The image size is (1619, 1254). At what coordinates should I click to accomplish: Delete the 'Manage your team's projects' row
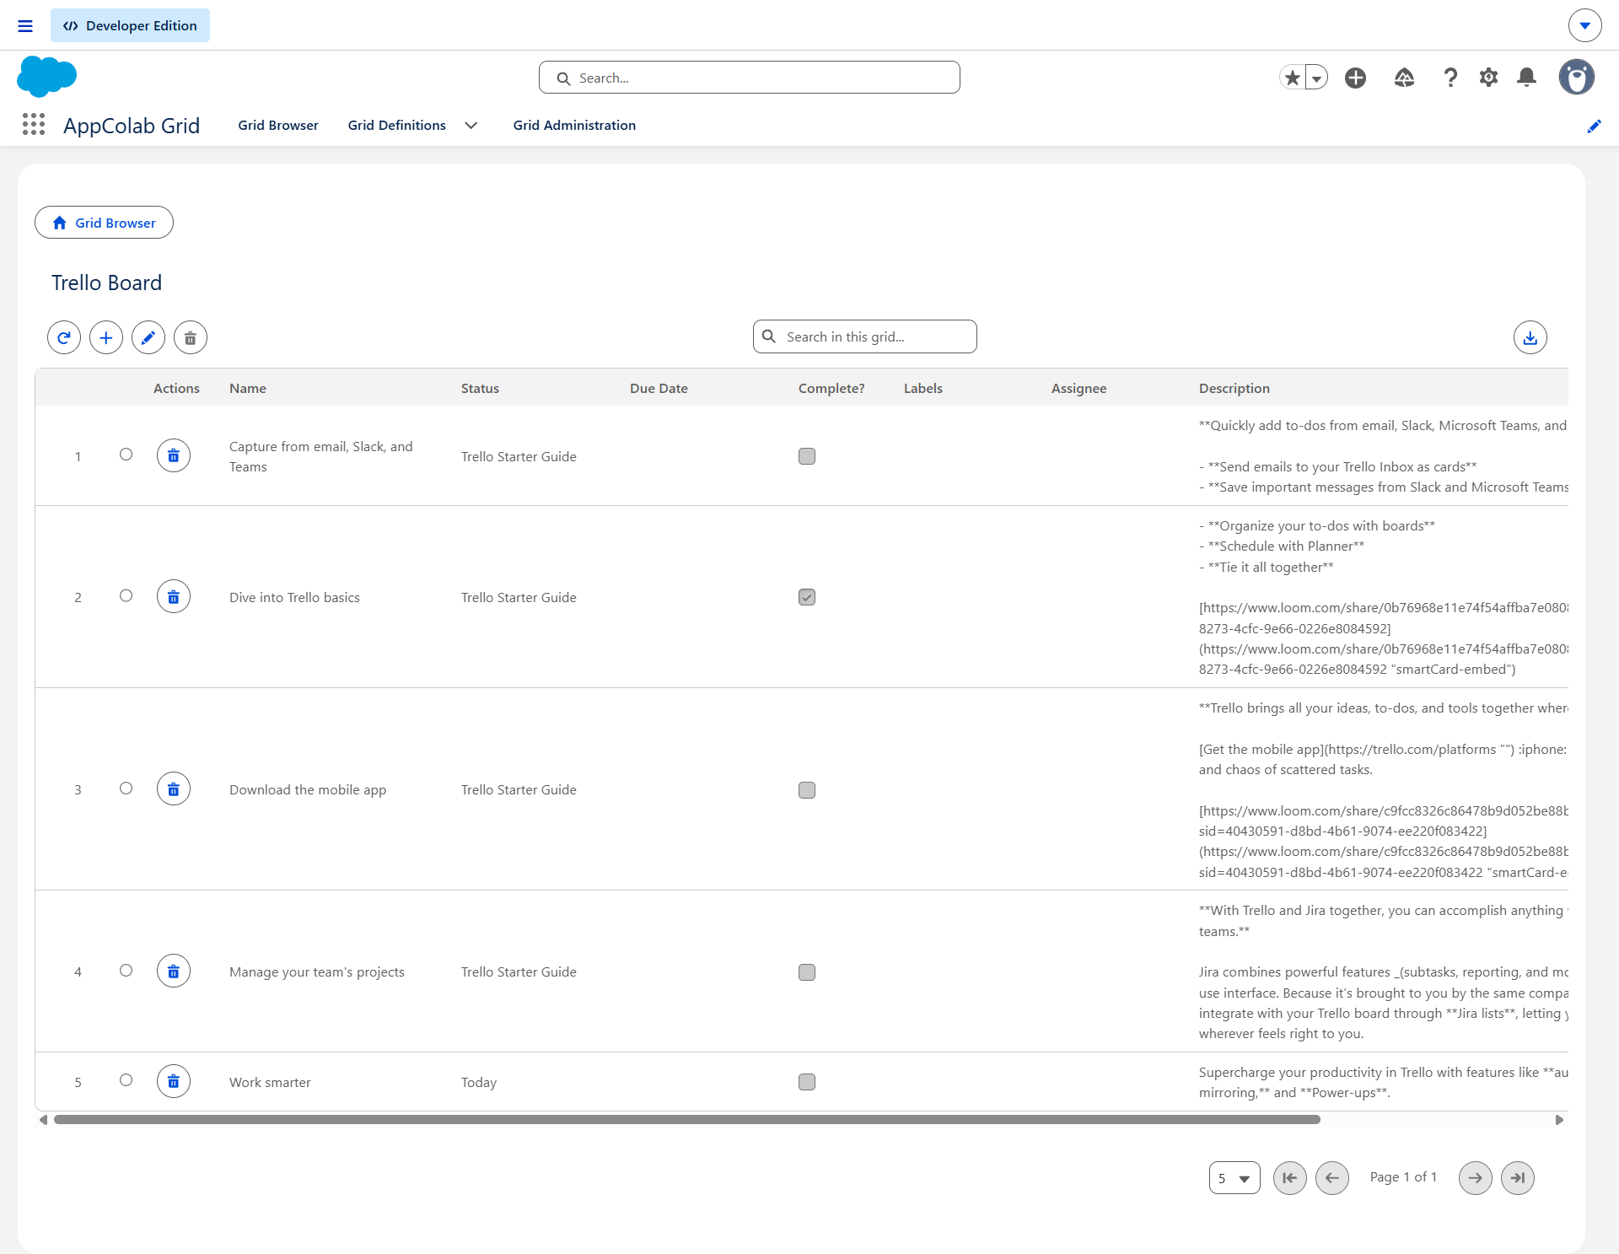pyautogui.click(x=174, y=971)
